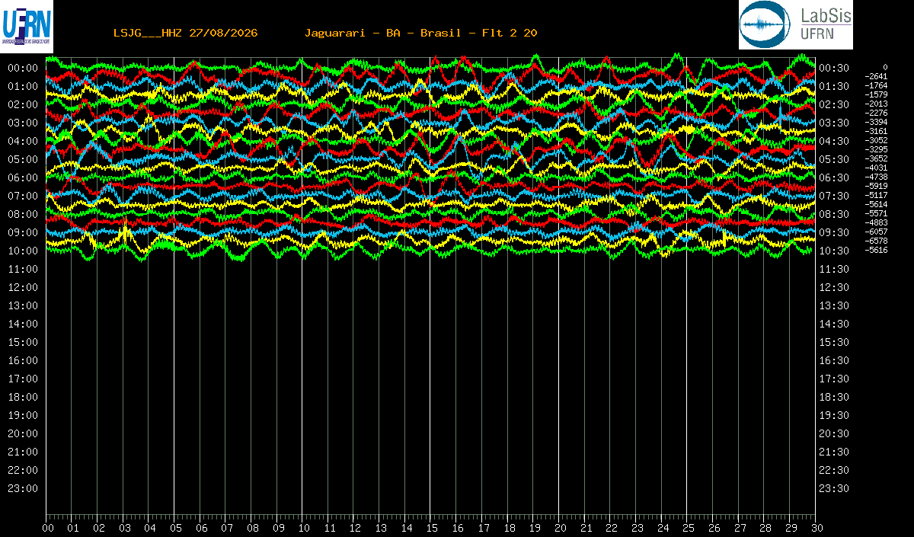The image size is (914, 537).
Task: Click the offset value -4883
Action: coord(877,222)
